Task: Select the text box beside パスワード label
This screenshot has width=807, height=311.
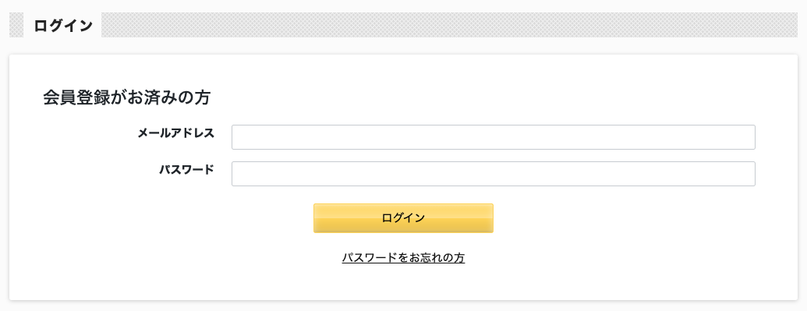Action: tap(493, 174)
